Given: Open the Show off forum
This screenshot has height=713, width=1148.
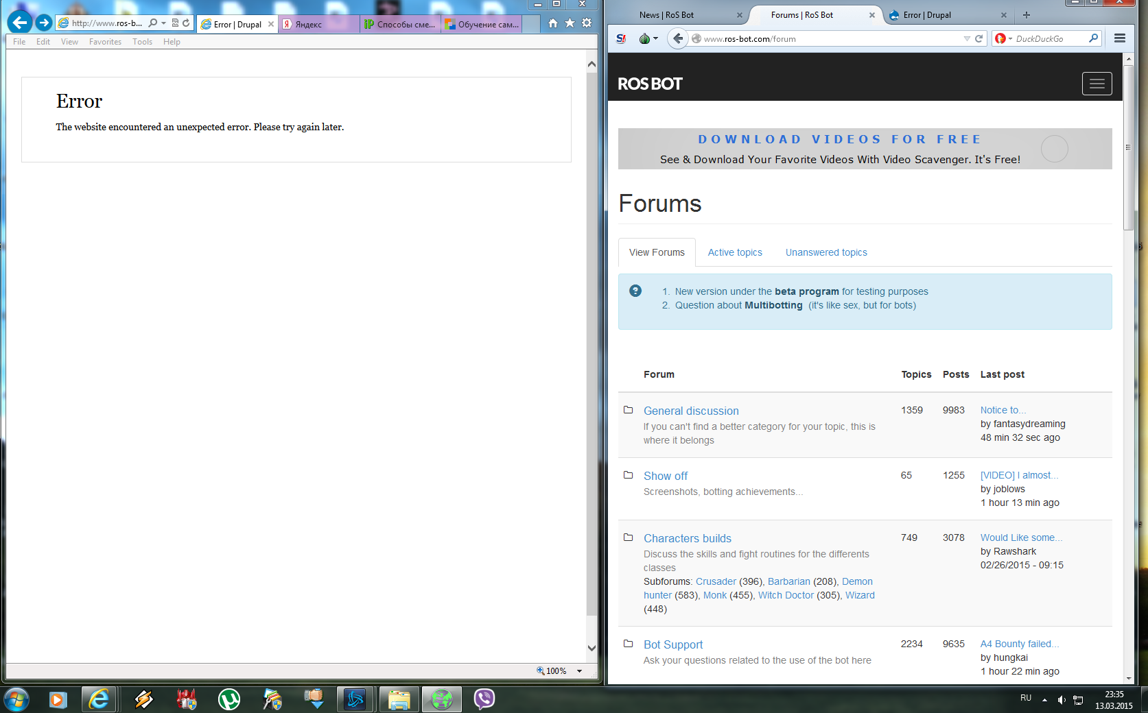Looking at the screenshot, I should coord(666,476).
